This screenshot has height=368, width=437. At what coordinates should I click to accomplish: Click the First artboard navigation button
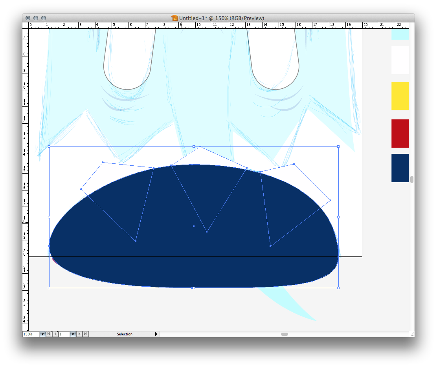[x=49, y=334]
